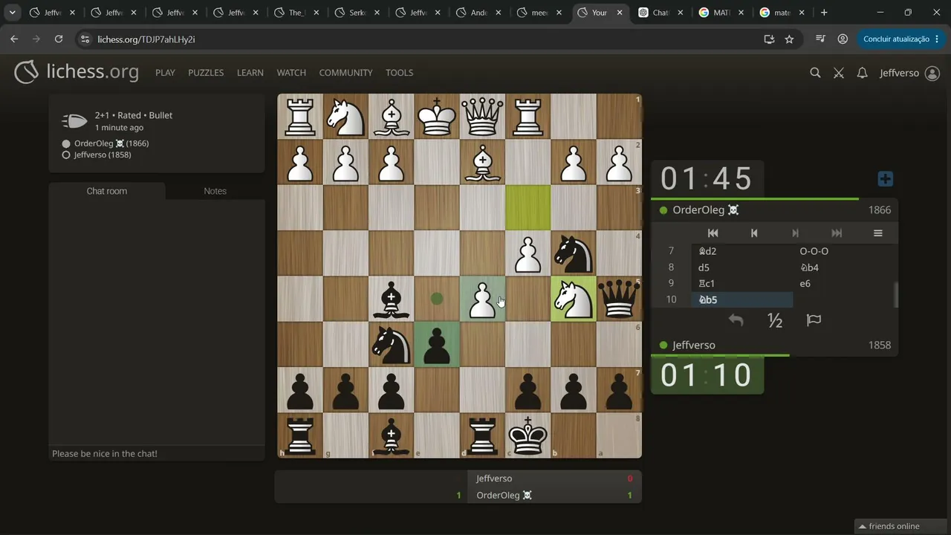
Task: Open the COMMUNITY menu
Action: tap(345, 73)
